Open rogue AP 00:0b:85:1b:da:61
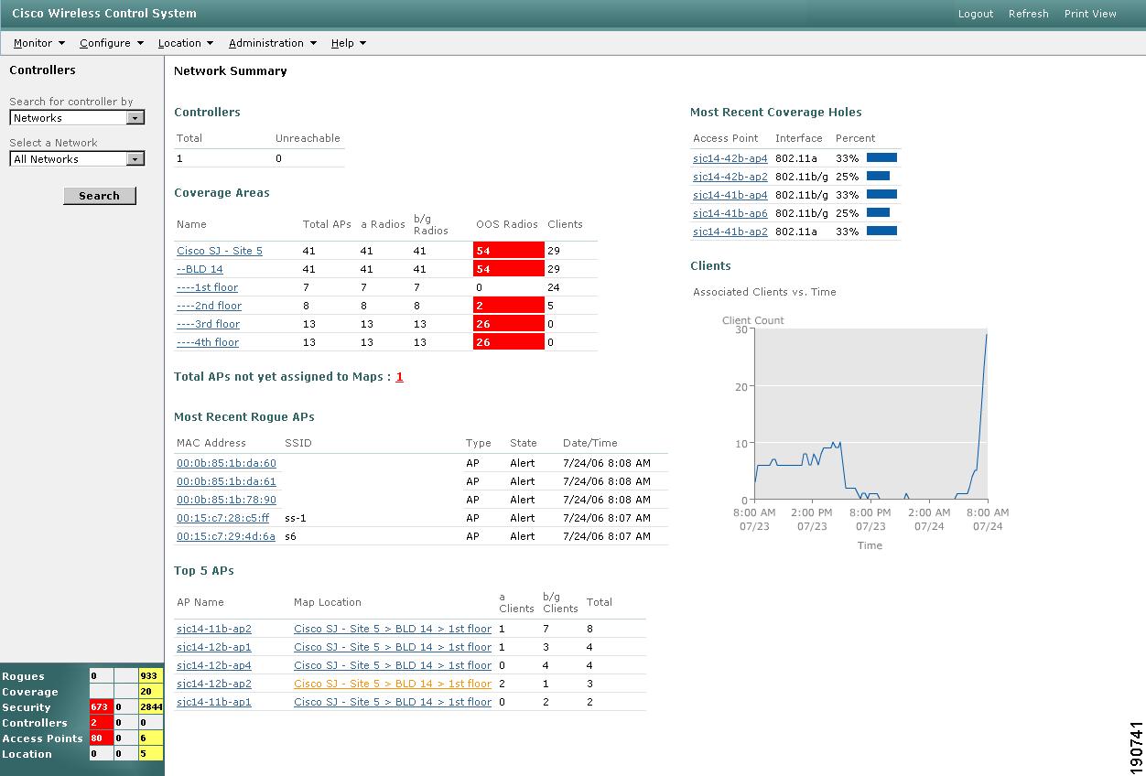The width and height of the screenshot is (1146, 776). pyautogui.click(x=226, y=481)
